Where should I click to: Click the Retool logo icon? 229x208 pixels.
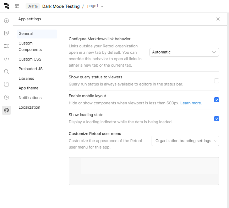(6, 6)
